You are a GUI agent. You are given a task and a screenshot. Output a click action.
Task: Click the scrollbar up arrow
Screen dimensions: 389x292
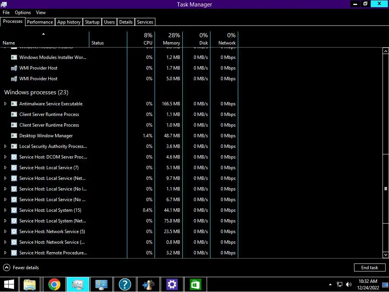click(386, 51)
